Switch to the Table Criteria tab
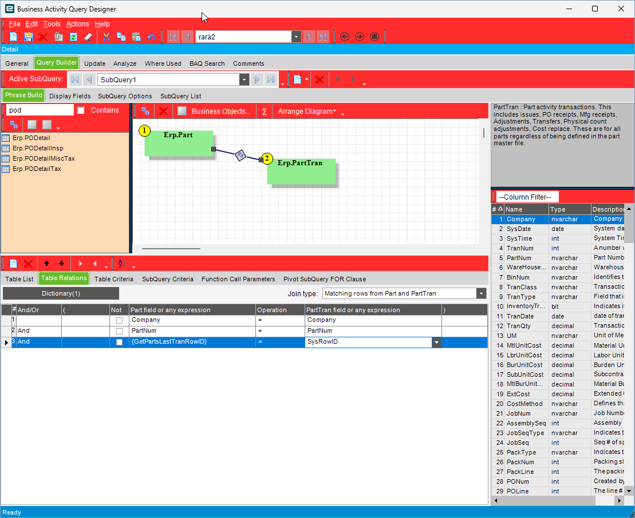Viewport: 635px width, 518px height. click(114, 279)
